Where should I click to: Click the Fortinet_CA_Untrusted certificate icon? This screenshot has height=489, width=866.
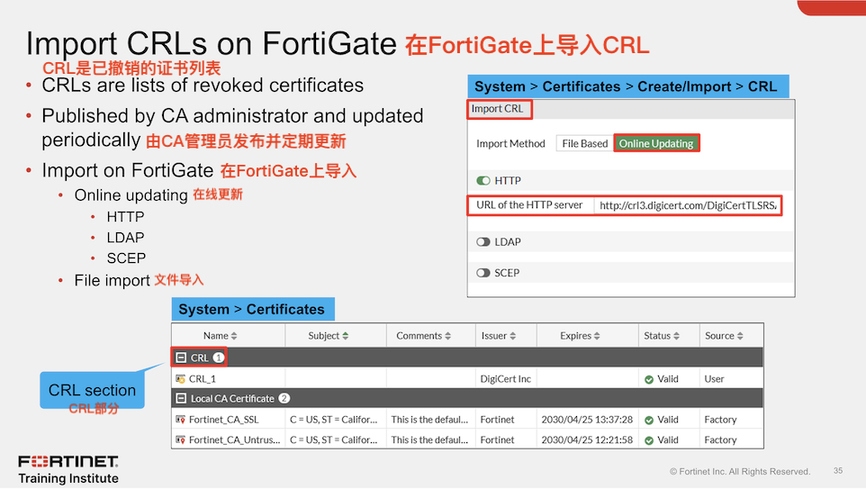(x=180, y=439)
